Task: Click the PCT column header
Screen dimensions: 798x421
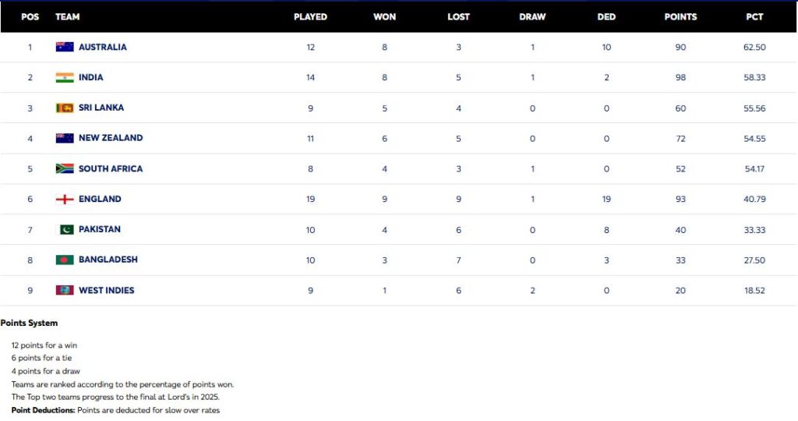Action: (x=754, y=16)
